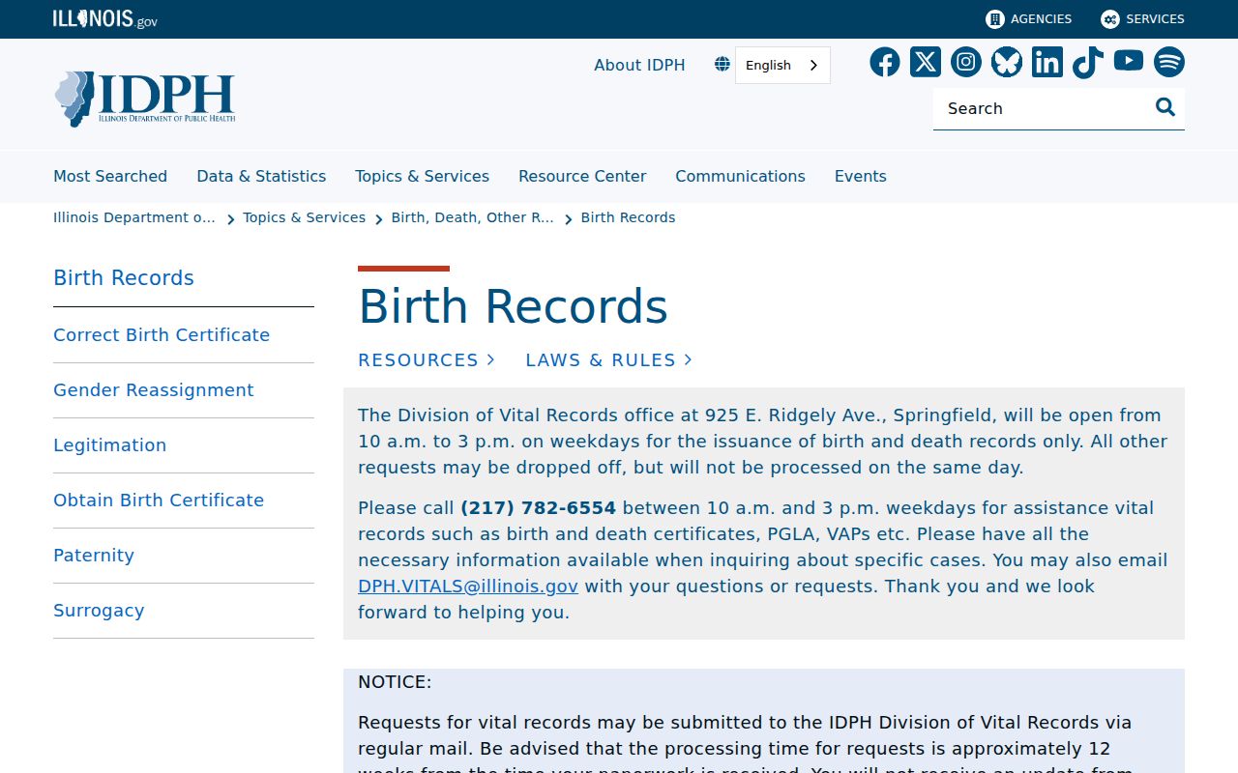
Task: Open Surrogacy sidebar link
Action: coord(99,610)
